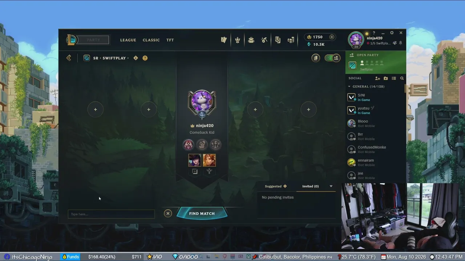Click the laurel icon next to the bell
465x261 pixels.
click(x=395, y=43)
